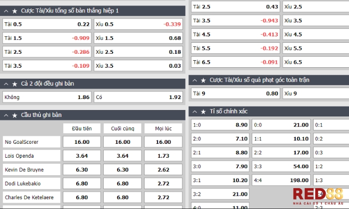Screen dimensions: 349x209
Task: Select exact score 3:1 at 10.20
Action: (220, 180)
